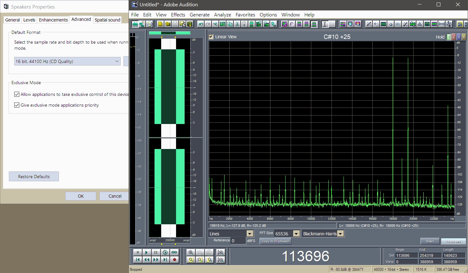This screenshot has width=468, height=273.
Task: Click the Copy icon in toolbar
Action: (230, 24)
